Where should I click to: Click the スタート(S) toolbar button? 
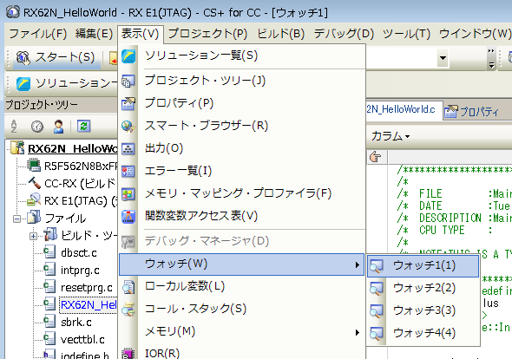(x=56, y=58)
